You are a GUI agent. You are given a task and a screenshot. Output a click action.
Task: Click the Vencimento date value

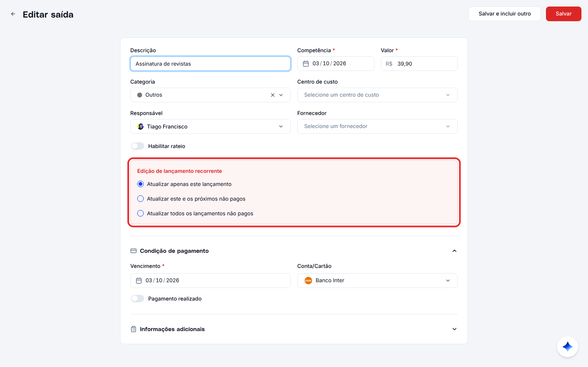(x=162, y=281)
